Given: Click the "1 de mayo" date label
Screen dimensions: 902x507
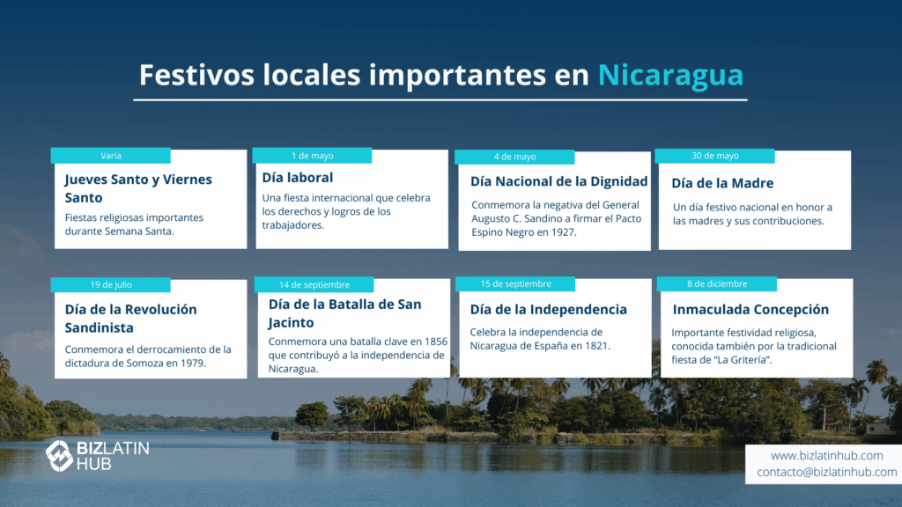Looking at the screenshot, I should (x=313, y=156).
